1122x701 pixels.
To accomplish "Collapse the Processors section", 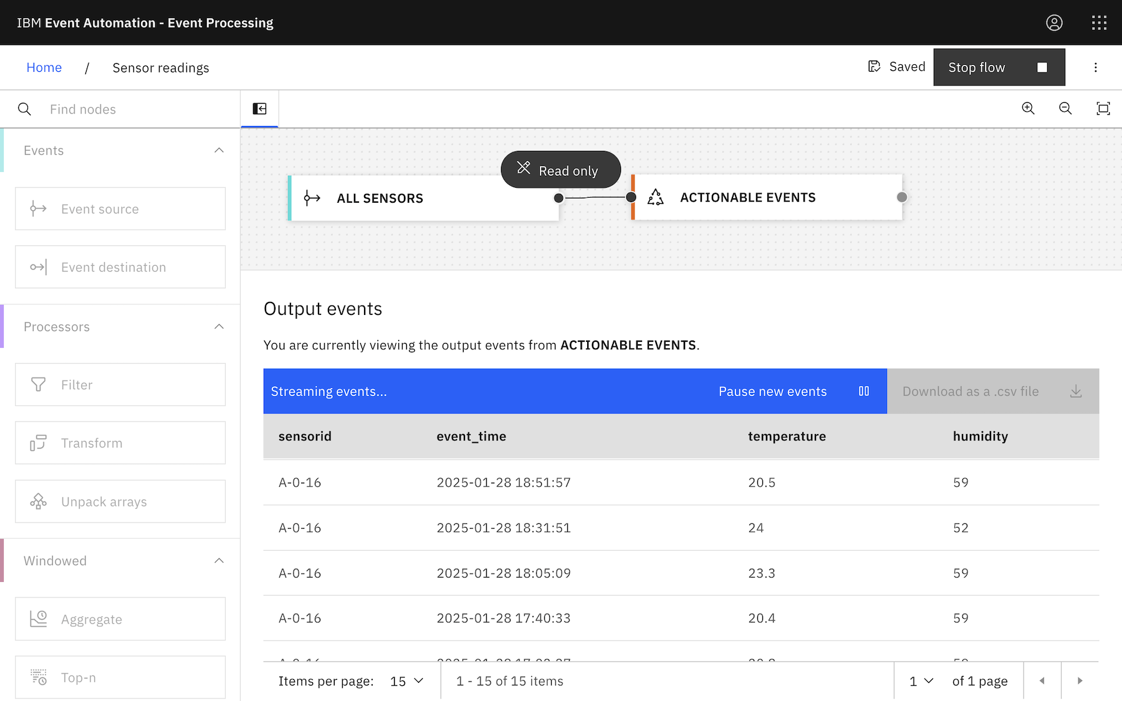I will point(219,327).
